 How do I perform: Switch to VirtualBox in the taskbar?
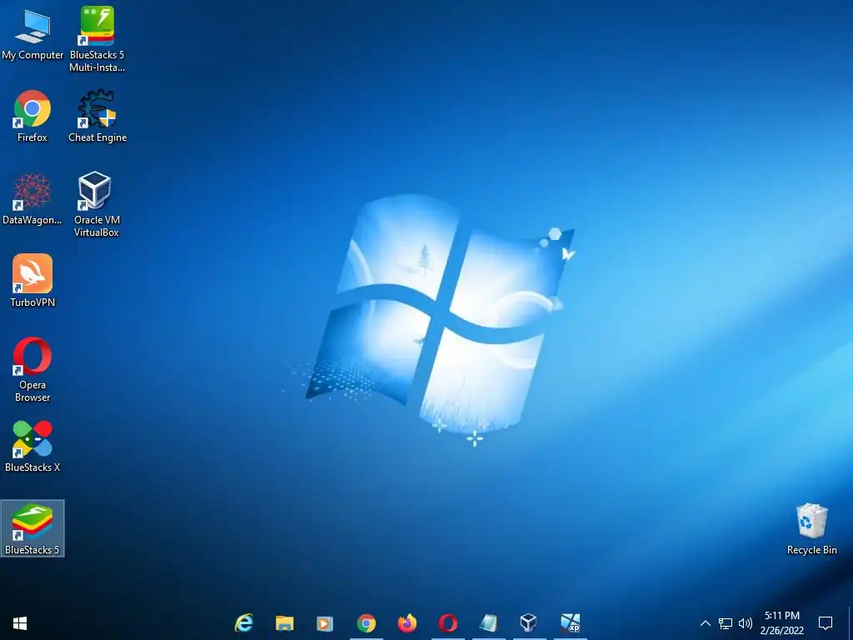coord(529,623)
